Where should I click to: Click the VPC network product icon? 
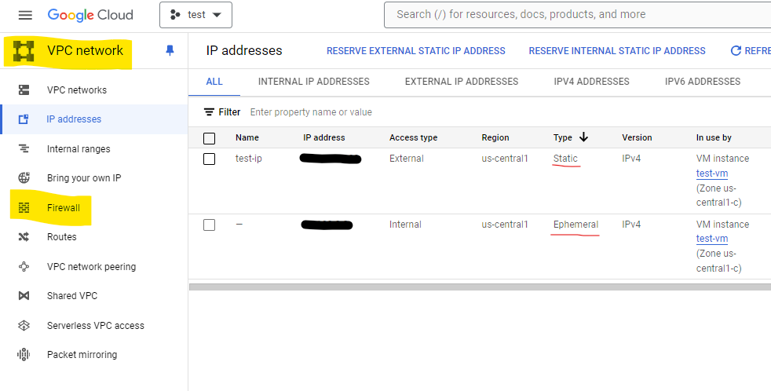(x=23, y=51)
